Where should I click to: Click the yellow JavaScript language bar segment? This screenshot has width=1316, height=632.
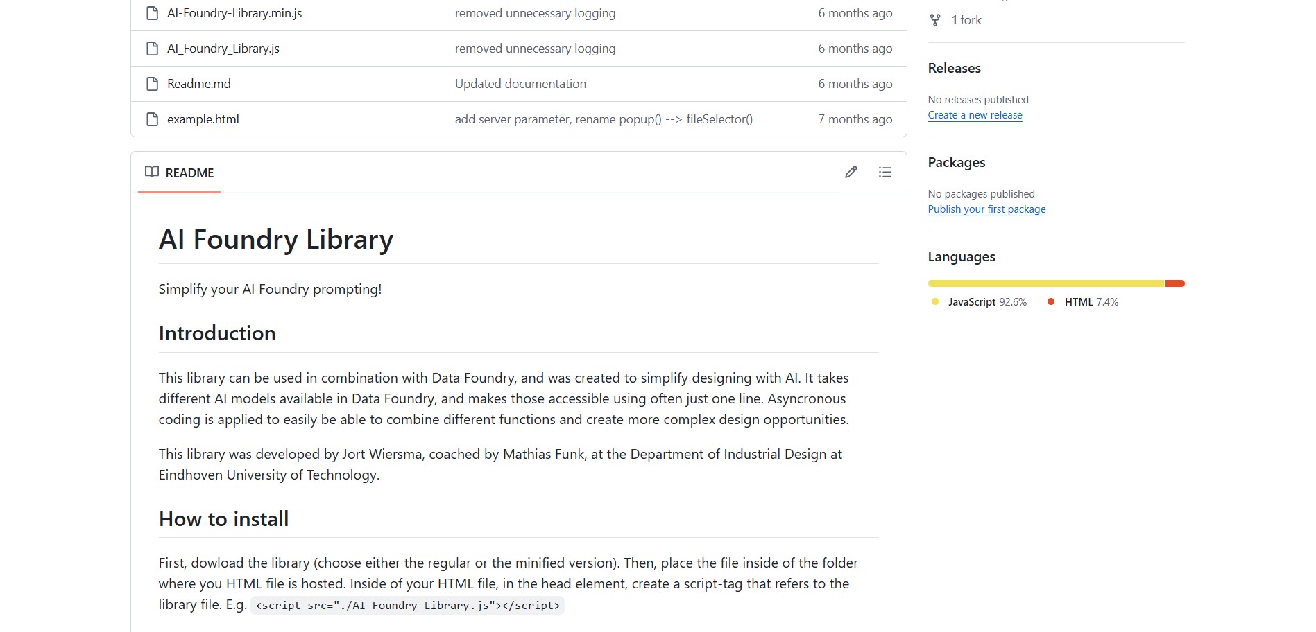tap(1045, 283)
